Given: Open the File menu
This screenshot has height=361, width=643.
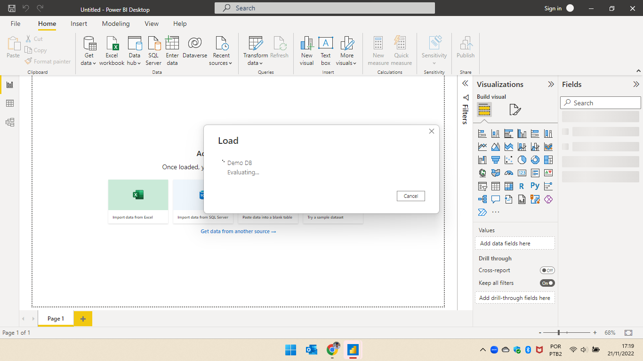Looking at the screenshot, I should coord(16,24).
